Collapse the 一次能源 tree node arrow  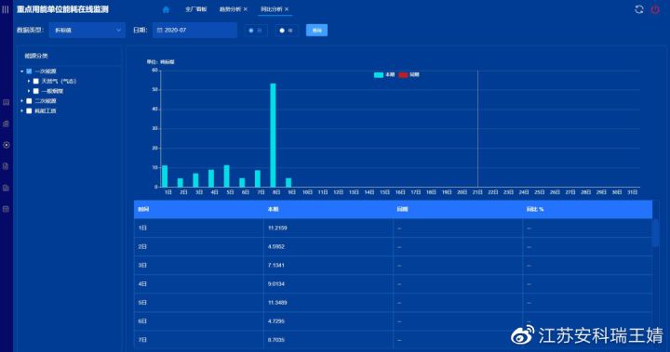coord(21,72)
